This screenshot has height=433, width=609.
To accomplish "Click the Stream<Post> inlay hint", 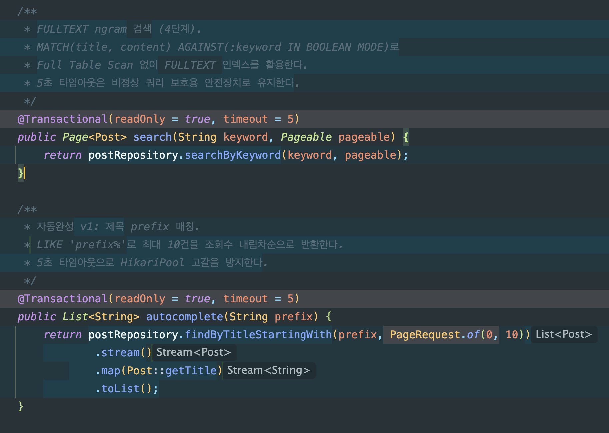I will click(x=193, y=352).
